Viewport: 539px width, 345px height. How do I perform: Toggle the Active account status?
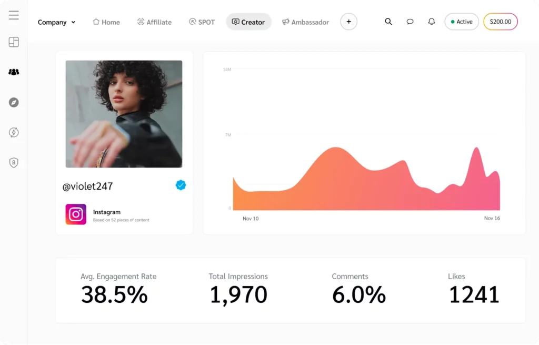[x=461, y=22]
